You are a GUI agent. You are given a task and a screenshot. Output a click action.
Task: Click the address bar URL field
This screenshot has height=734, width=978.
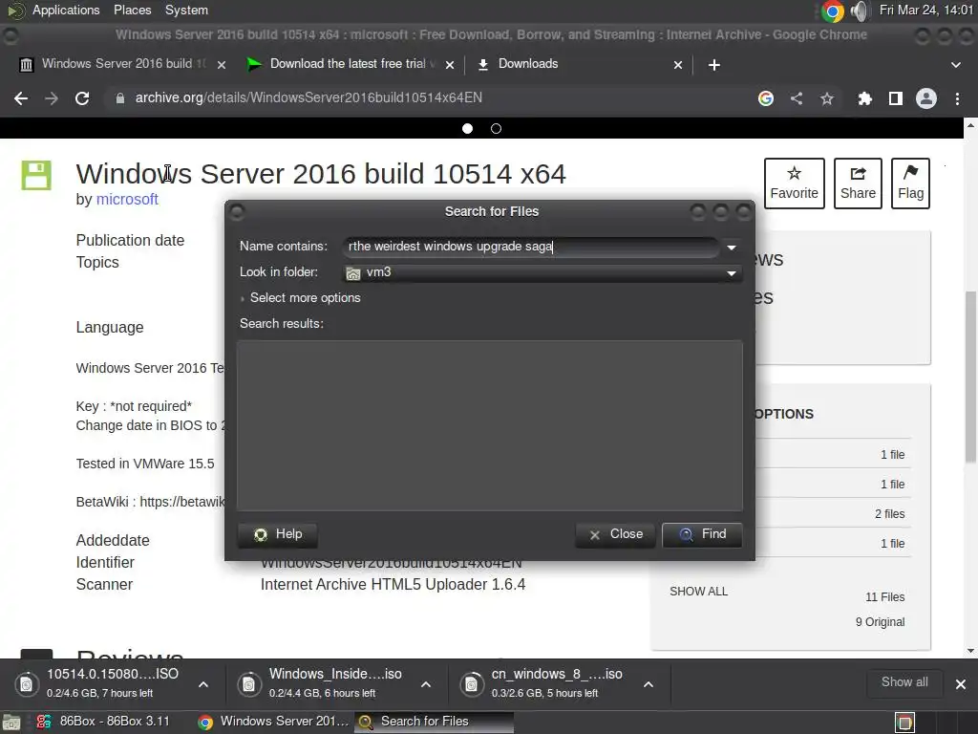tap(431, 98)
